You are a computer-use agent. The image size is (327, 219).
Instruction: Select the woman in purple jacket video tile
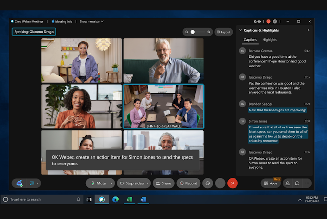coord(81,60)
